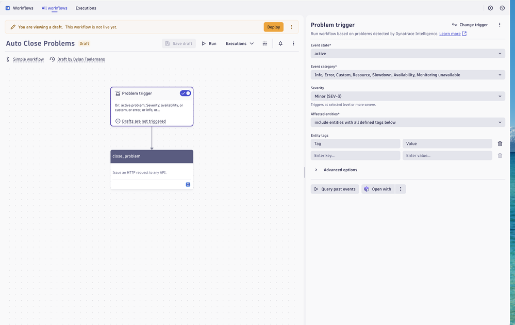Screen dimensions: 515x325
Task: Select the Problem trigger node
Action: tap(152, 106)
